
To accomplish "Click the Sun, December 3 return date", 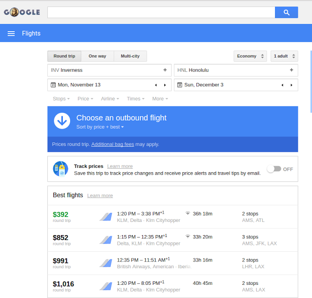I will click(204, 85).
